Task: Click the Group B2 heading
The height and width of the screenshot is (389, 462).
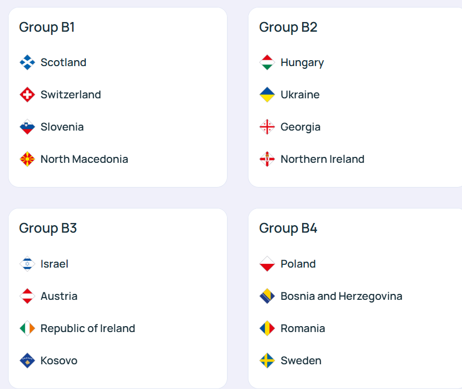Action: click(288, 27)
